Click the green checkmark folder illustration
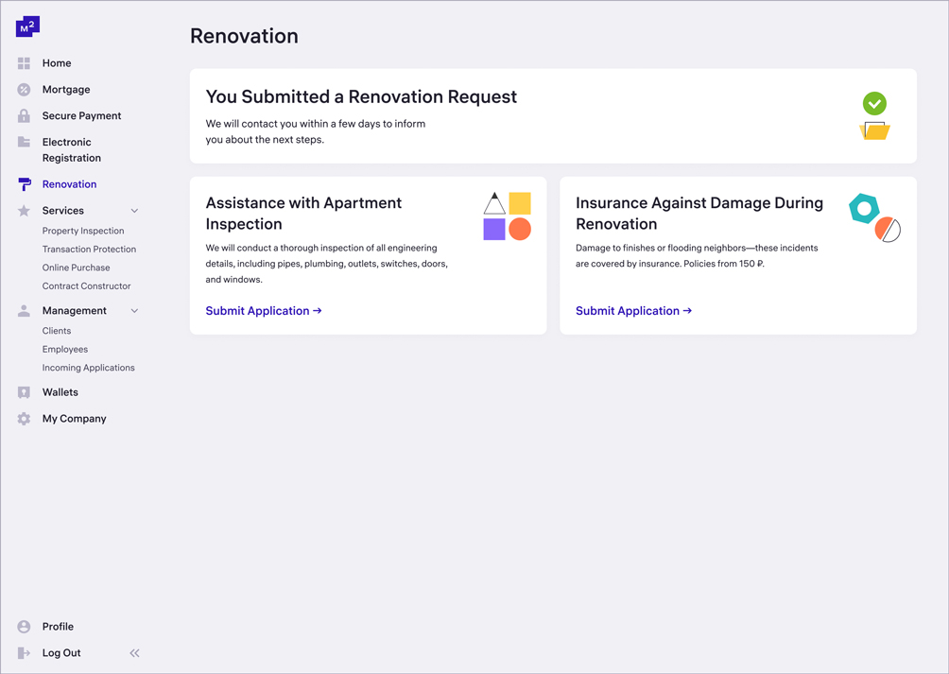Viewport: 949px width, 674px height. [874, 116]
